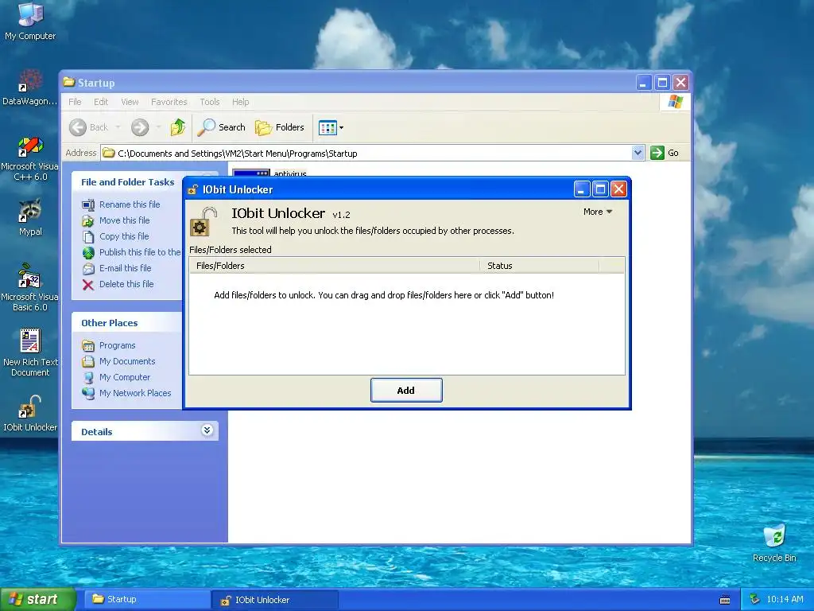Click Add button in IObit Unlocker

click(406, 390)
